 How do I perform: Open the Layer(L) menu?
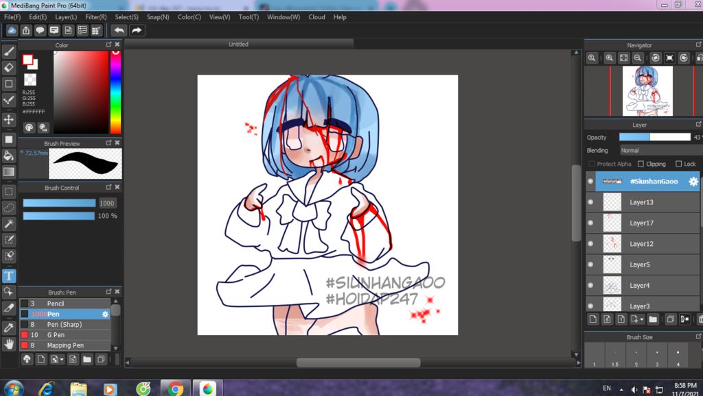(x=66, y=17)
